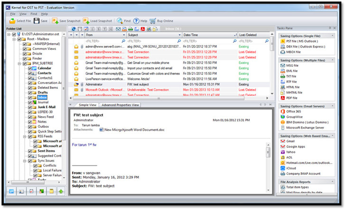This screenshot has height=210, width=346.
Task: Collapse the IPM_SUBTREE node
Action: click(x=20, y=63)
